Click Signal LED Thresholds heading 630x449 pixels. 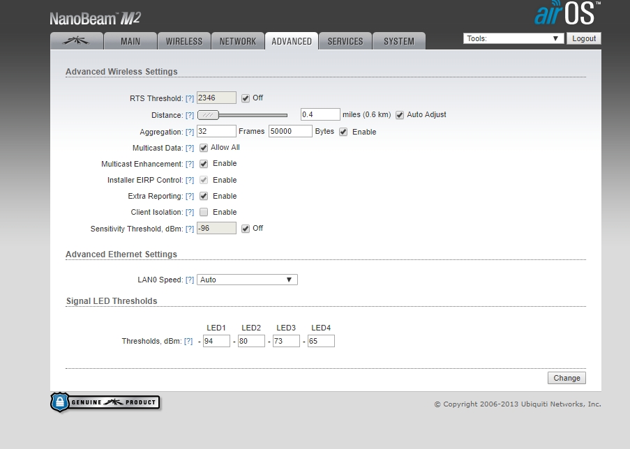[112, 300]
